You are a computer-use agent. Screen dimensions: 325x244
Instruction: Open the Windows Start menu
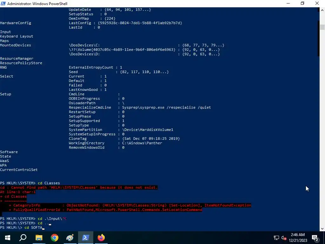click(8, 238)
